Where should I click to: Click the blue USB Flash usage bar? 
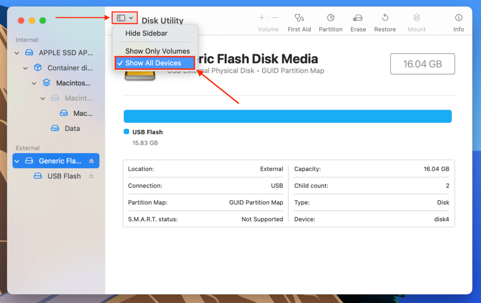[x=288, y=116]
